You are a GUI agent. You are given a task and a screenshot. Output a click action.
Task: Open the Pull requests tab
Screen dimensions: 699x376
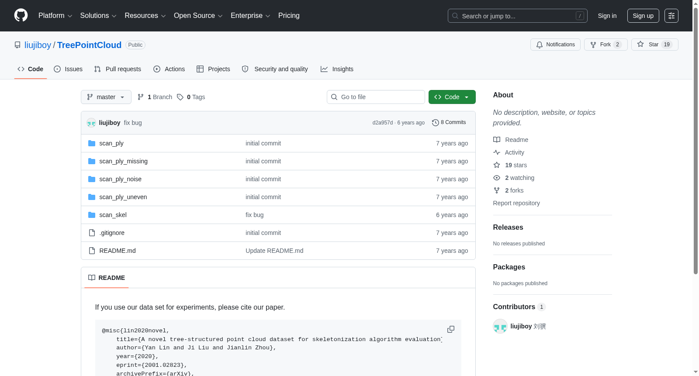(x=118, y=69)
